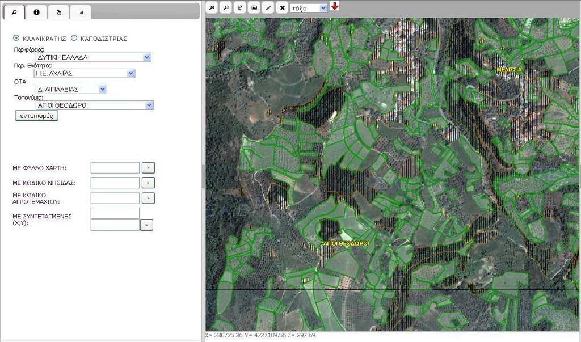Open the Τοπωνύμια dropdown showing ΑΓΙΟΙ ΘΕΟΔΩΡΟΙ

click(95, 105)
